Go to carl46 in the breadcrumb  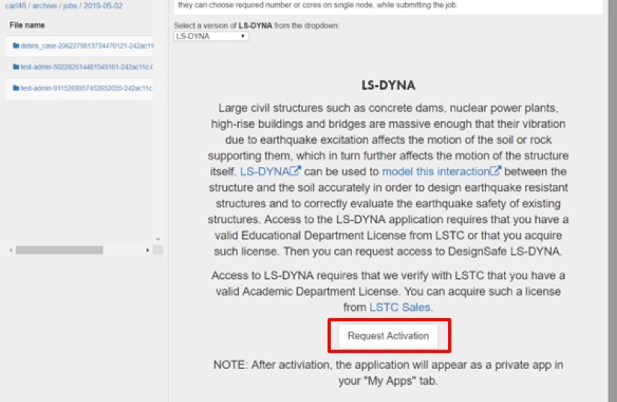(x=15, y=6)
